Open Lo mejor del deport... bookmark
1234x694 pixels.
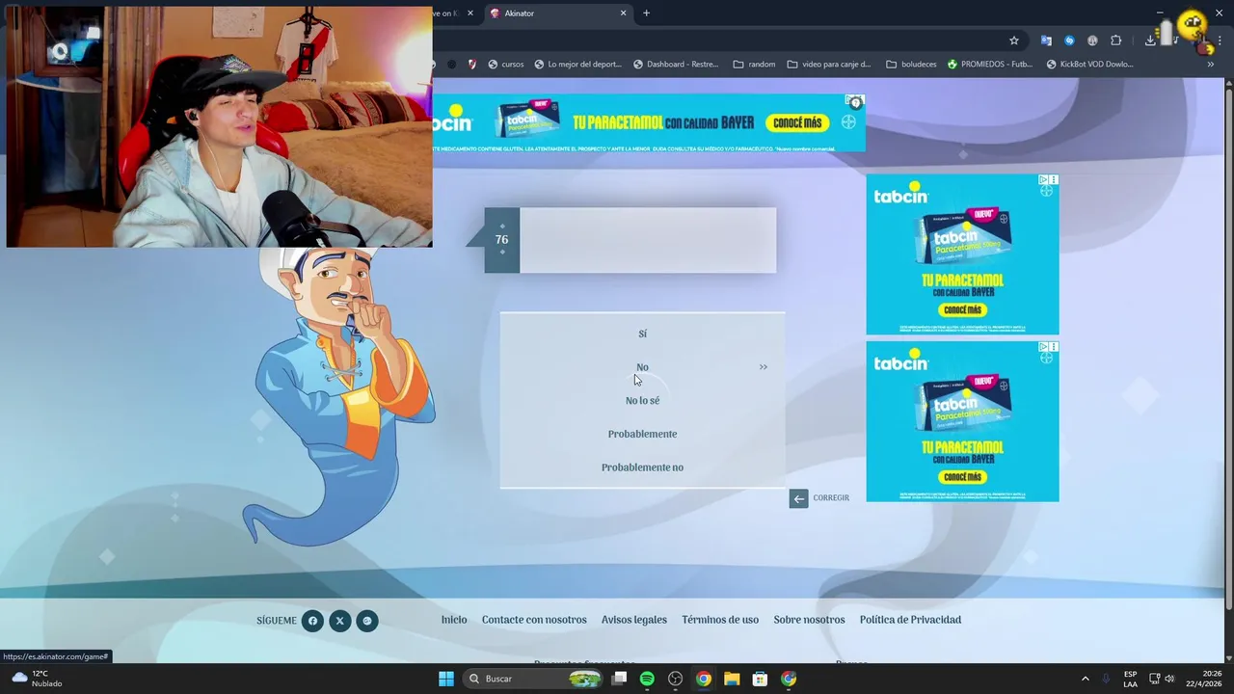(x=577, y=65)
